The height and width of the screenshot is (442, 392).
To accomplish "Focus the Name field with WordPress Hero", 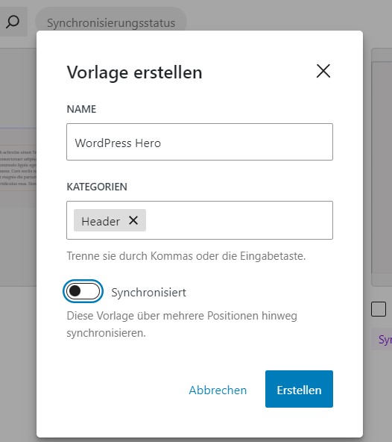I will (x=200, y=142).
